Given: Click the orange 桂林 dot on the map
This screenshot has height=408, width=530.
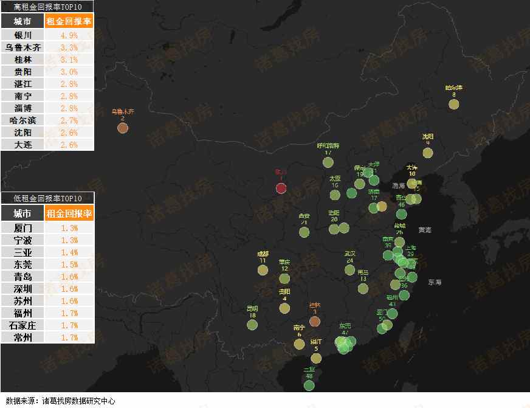Looking at the screenshot, I should coord(315,321).
